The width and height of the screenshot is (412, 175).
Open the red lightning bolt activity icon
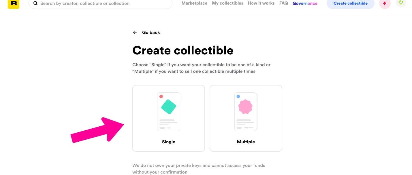coord(385,3)
